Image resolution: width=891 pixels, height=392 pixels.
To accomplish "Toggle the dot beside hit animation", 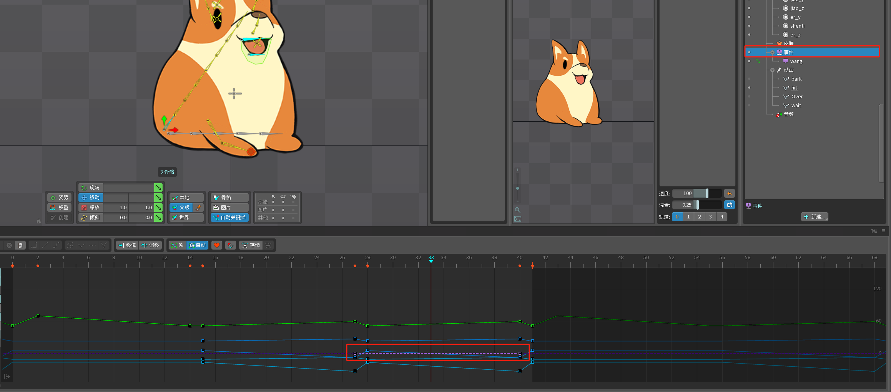I will 749,88.
